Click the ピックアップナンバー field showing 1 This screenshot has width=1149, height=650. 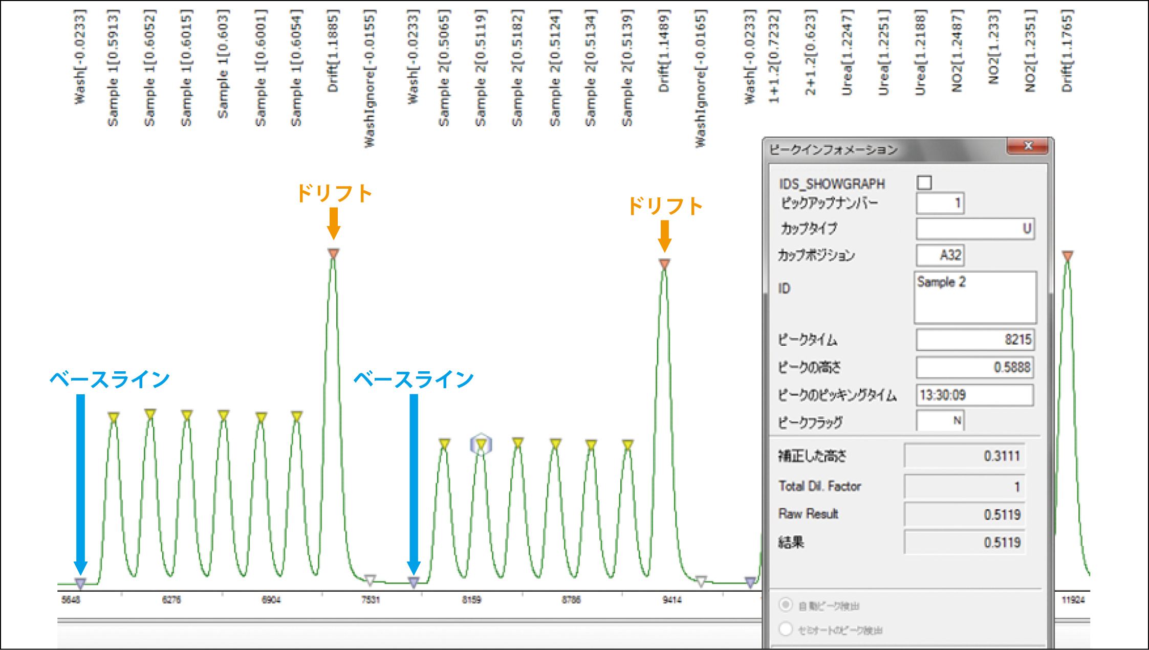click(x=941, y=203)
